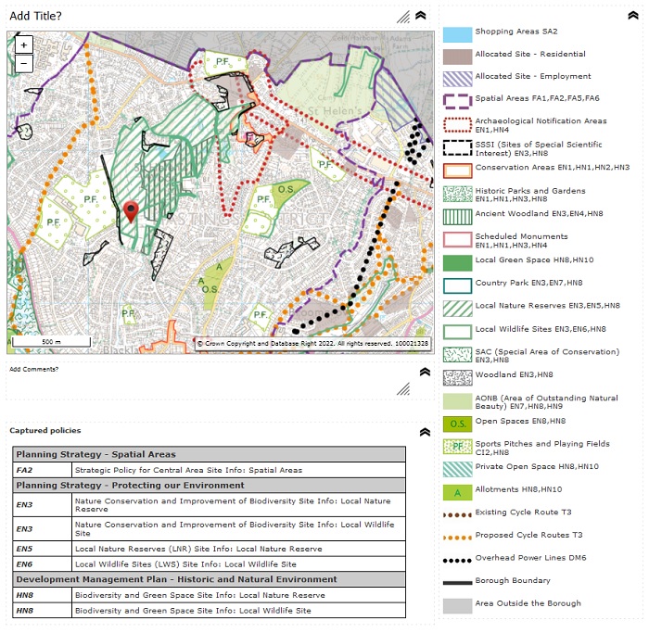Click 'Planning Strategy - Protecting our Environment' header

click(209, 486)
